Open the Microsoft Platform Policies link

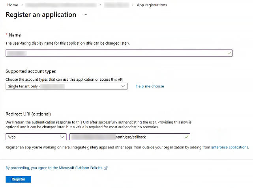point(54,168)
